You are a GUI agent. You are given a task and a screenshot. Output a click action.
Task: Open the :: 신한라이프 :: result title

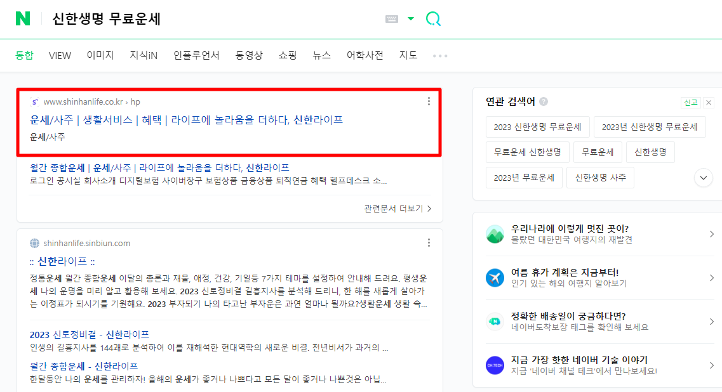[62, 261]
